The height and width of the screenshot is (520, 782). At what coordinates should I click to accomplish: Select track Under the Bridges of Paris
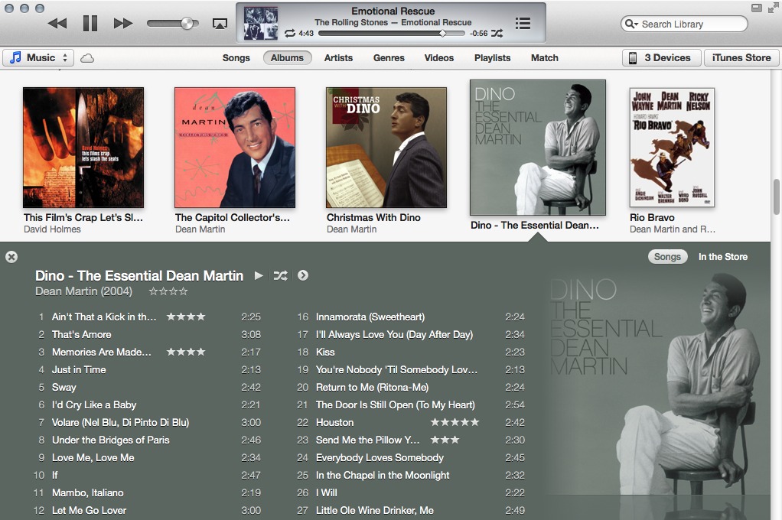pos(111,440)
